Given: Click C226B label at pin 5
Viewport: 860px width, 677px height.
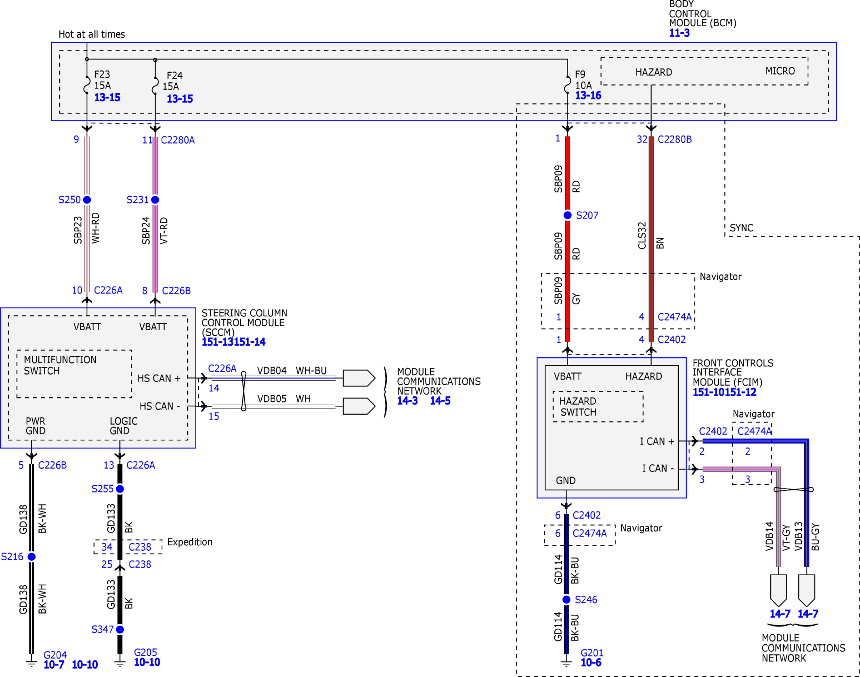Looking at the screenshot, I should pyautogui.click(x=52, y=465).
